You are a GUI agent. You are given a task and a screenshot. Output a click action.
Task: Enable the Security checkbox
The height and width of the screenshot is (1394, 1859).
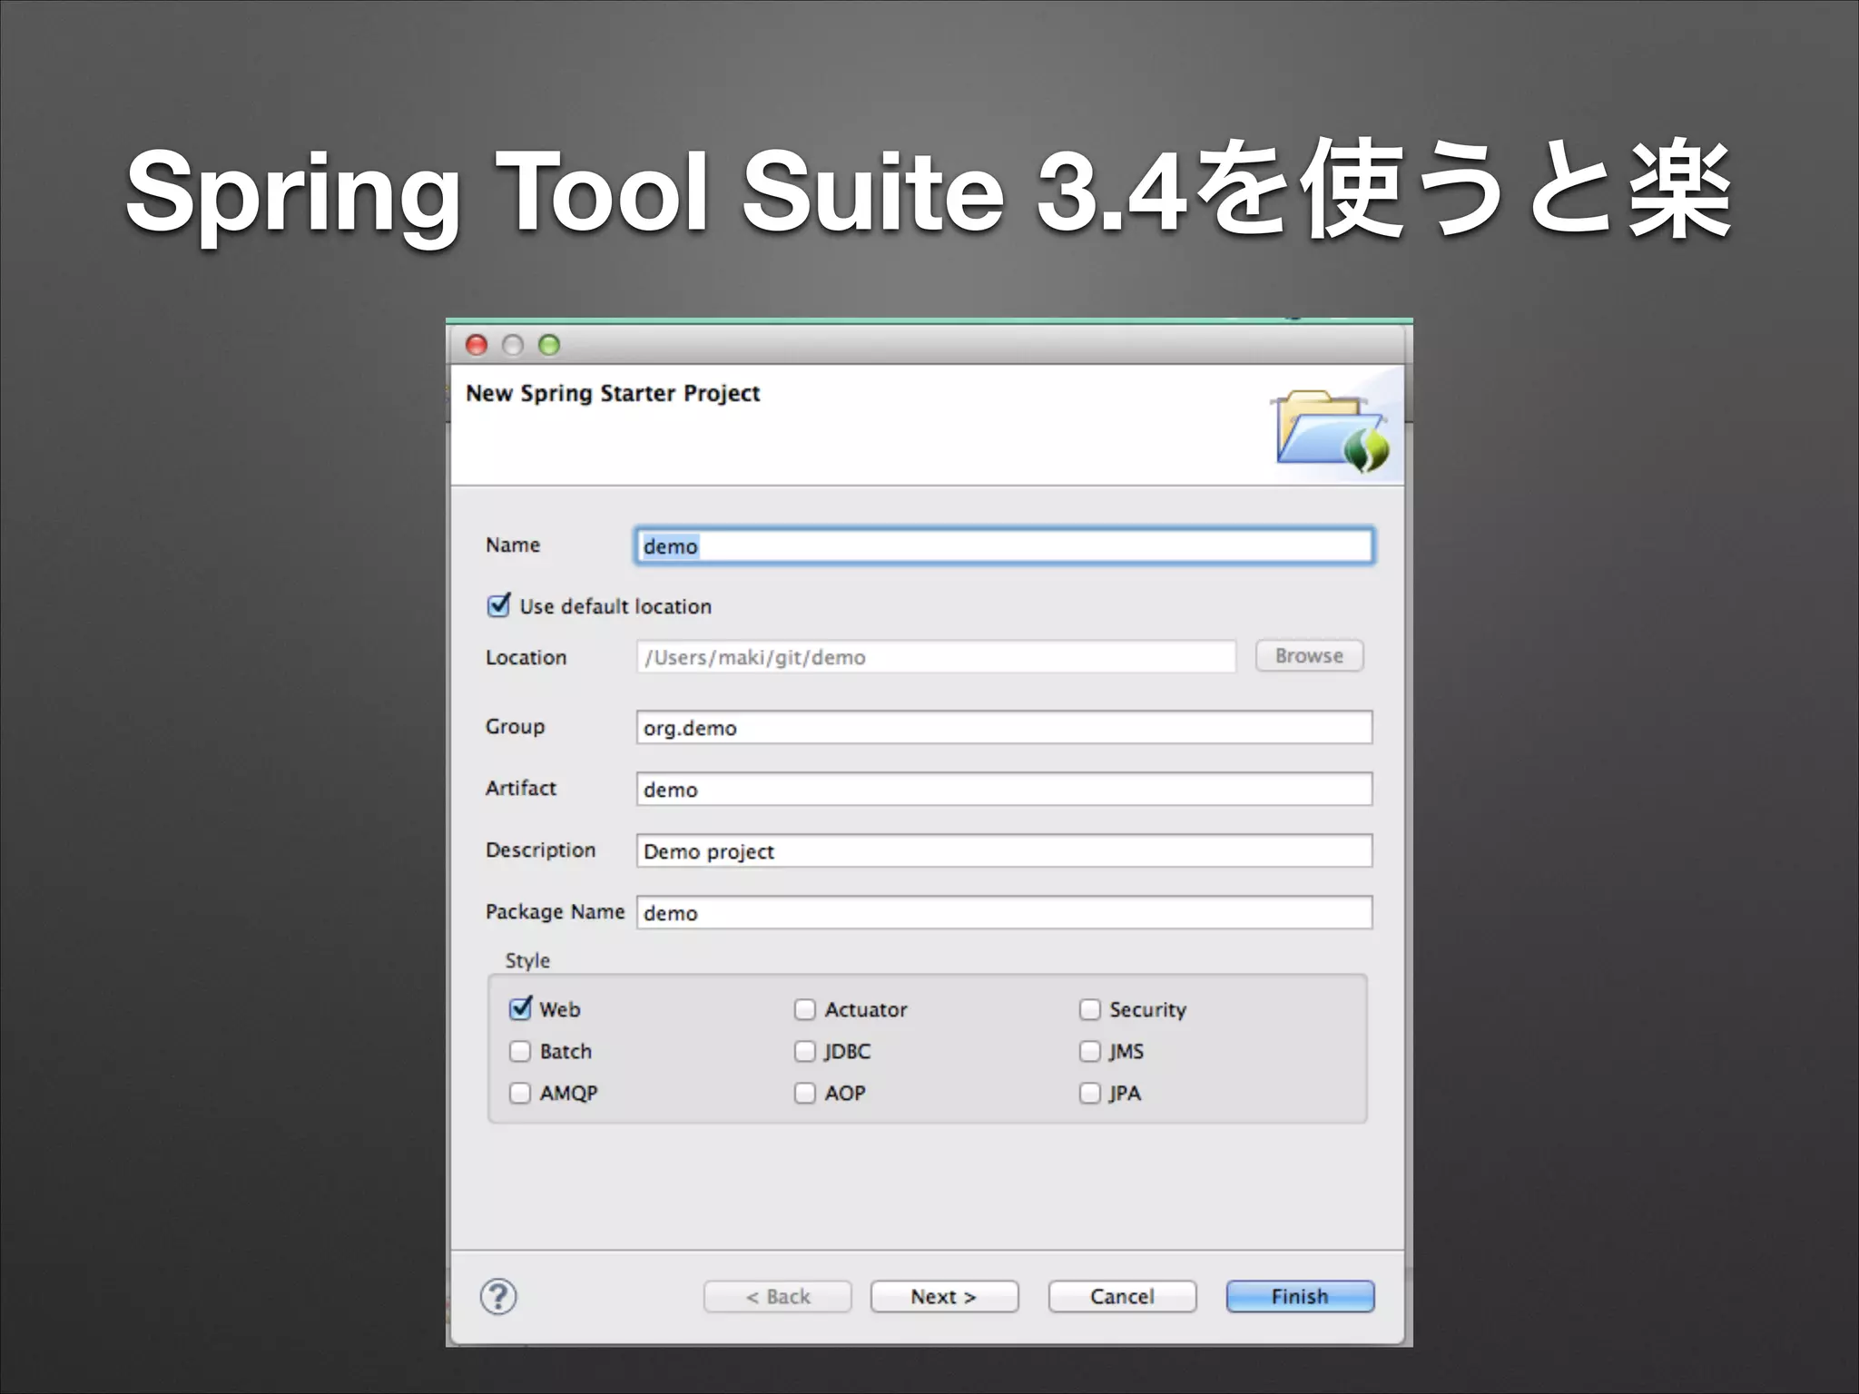(x=1090, y=1009)
